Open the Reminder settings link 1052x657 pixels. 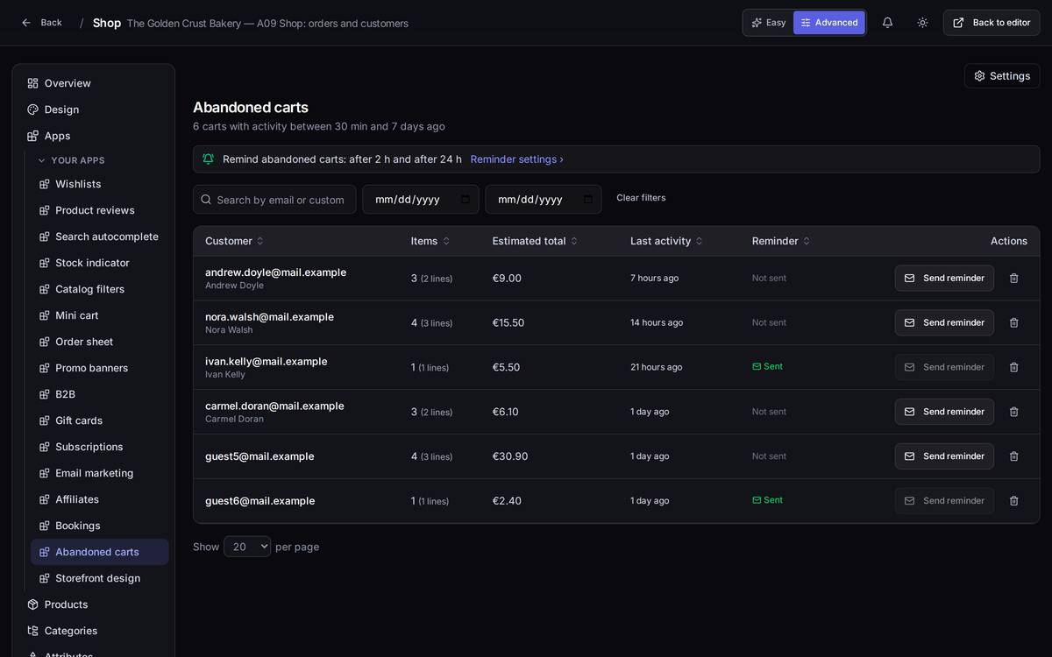point(517,159)
